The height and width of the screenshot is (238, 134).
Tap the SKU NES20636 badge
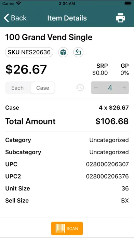tap(29, 52)
